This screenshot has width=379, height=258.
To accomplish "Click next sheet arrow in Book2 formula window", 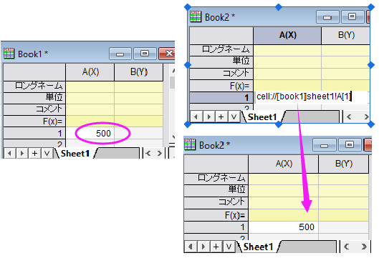I will coord(208,116).
